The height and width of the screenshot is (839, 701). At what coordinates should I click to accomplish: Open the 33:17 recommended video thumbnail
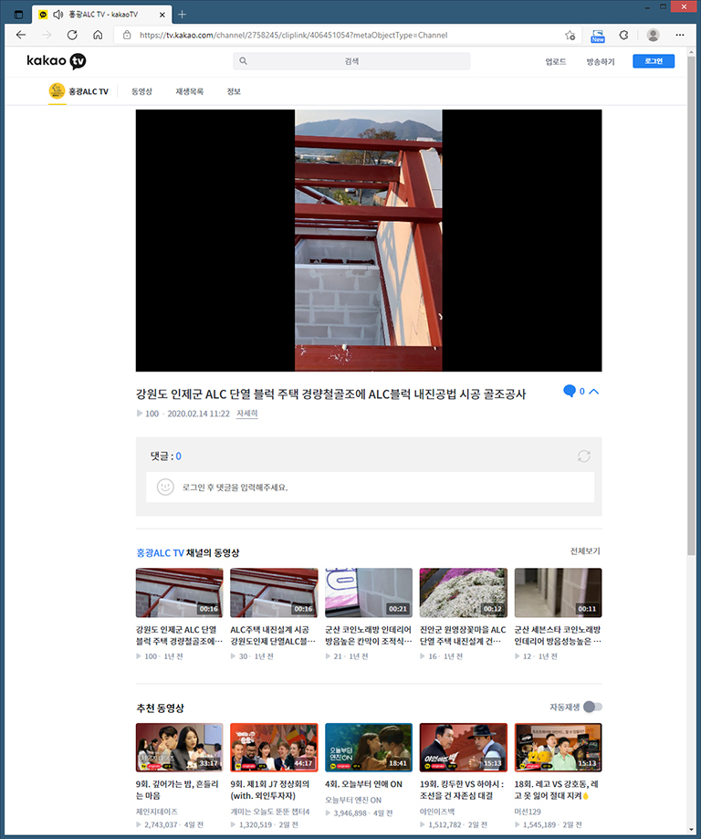tap(179, 747)
